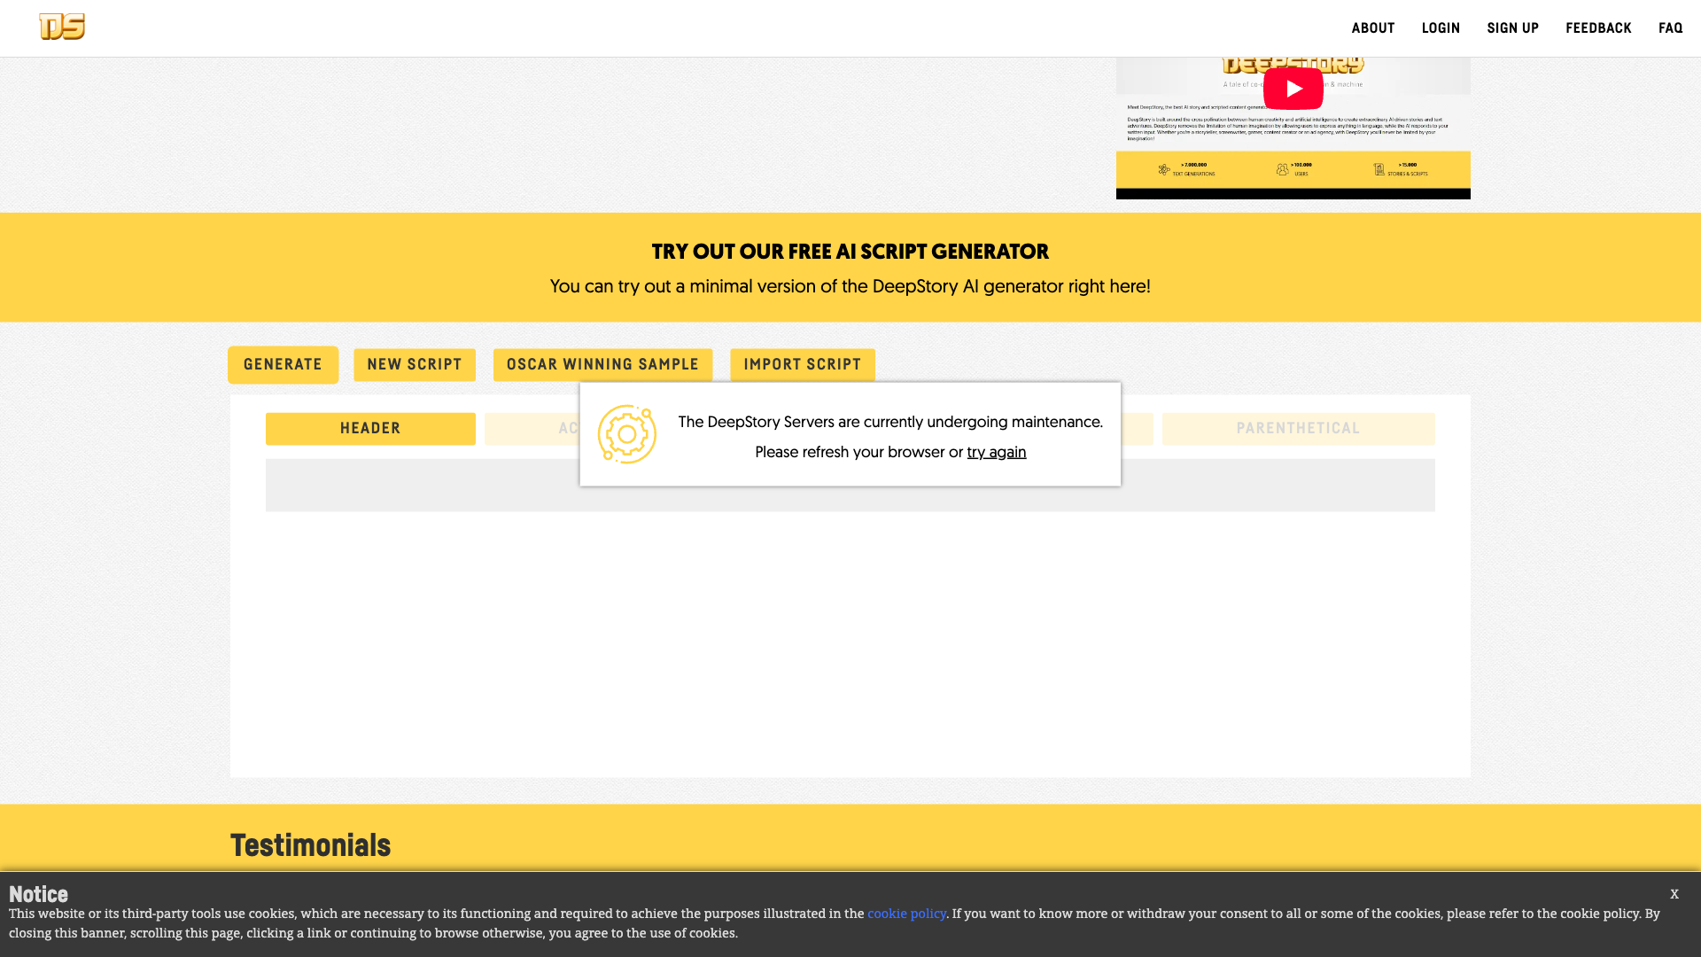Play the DeepStory YouTube video
This screenshot has width=1701, height=957.
1293,89
